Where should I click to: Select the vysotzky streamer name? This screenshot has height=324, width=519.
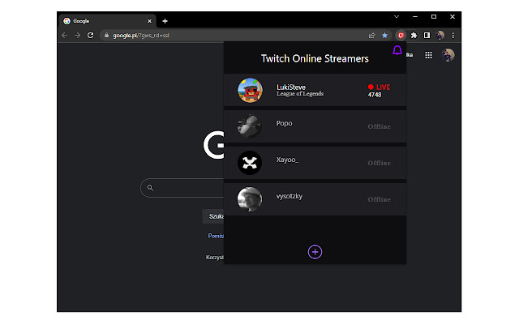(290, 196)
